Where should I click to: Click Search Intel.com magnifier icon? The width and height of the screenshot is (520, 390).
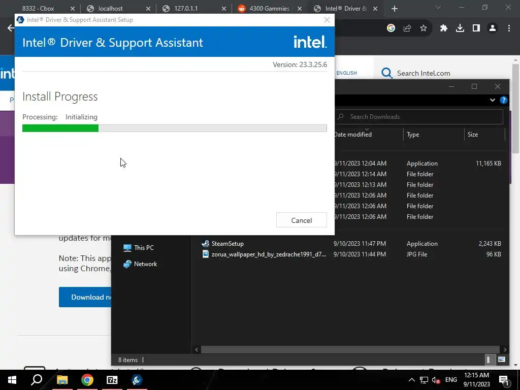tap(386, 73)
